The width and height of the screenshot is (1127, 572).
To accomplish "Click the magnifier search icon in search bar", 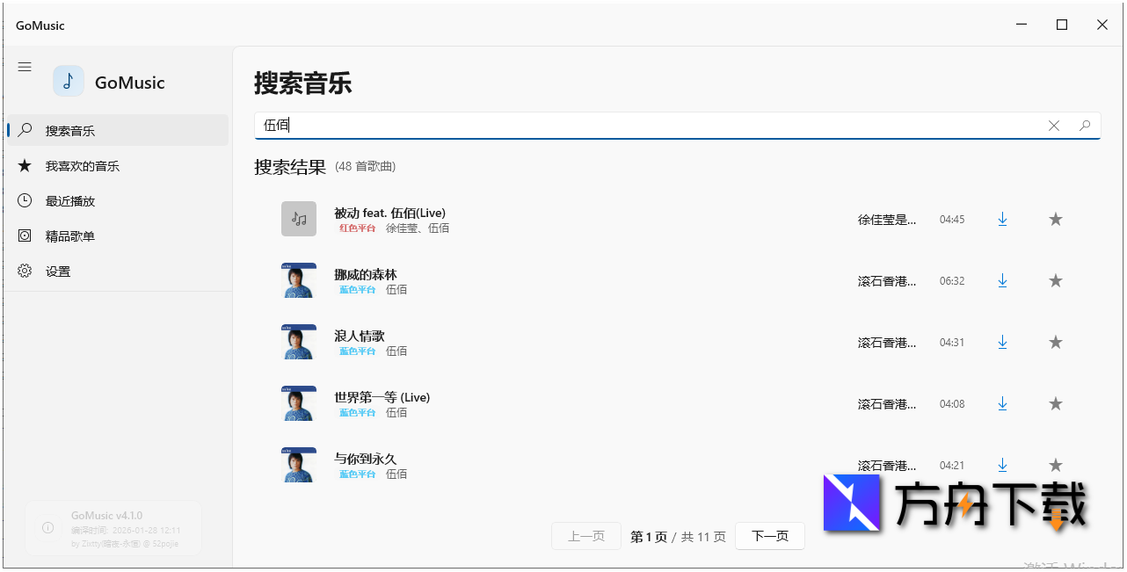I will 1085,125.
